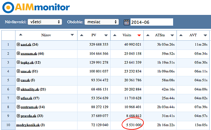Select AVT value 13m 05s
Image resolution: width=211 pixels, height=130 pixels.
[201, 125]
